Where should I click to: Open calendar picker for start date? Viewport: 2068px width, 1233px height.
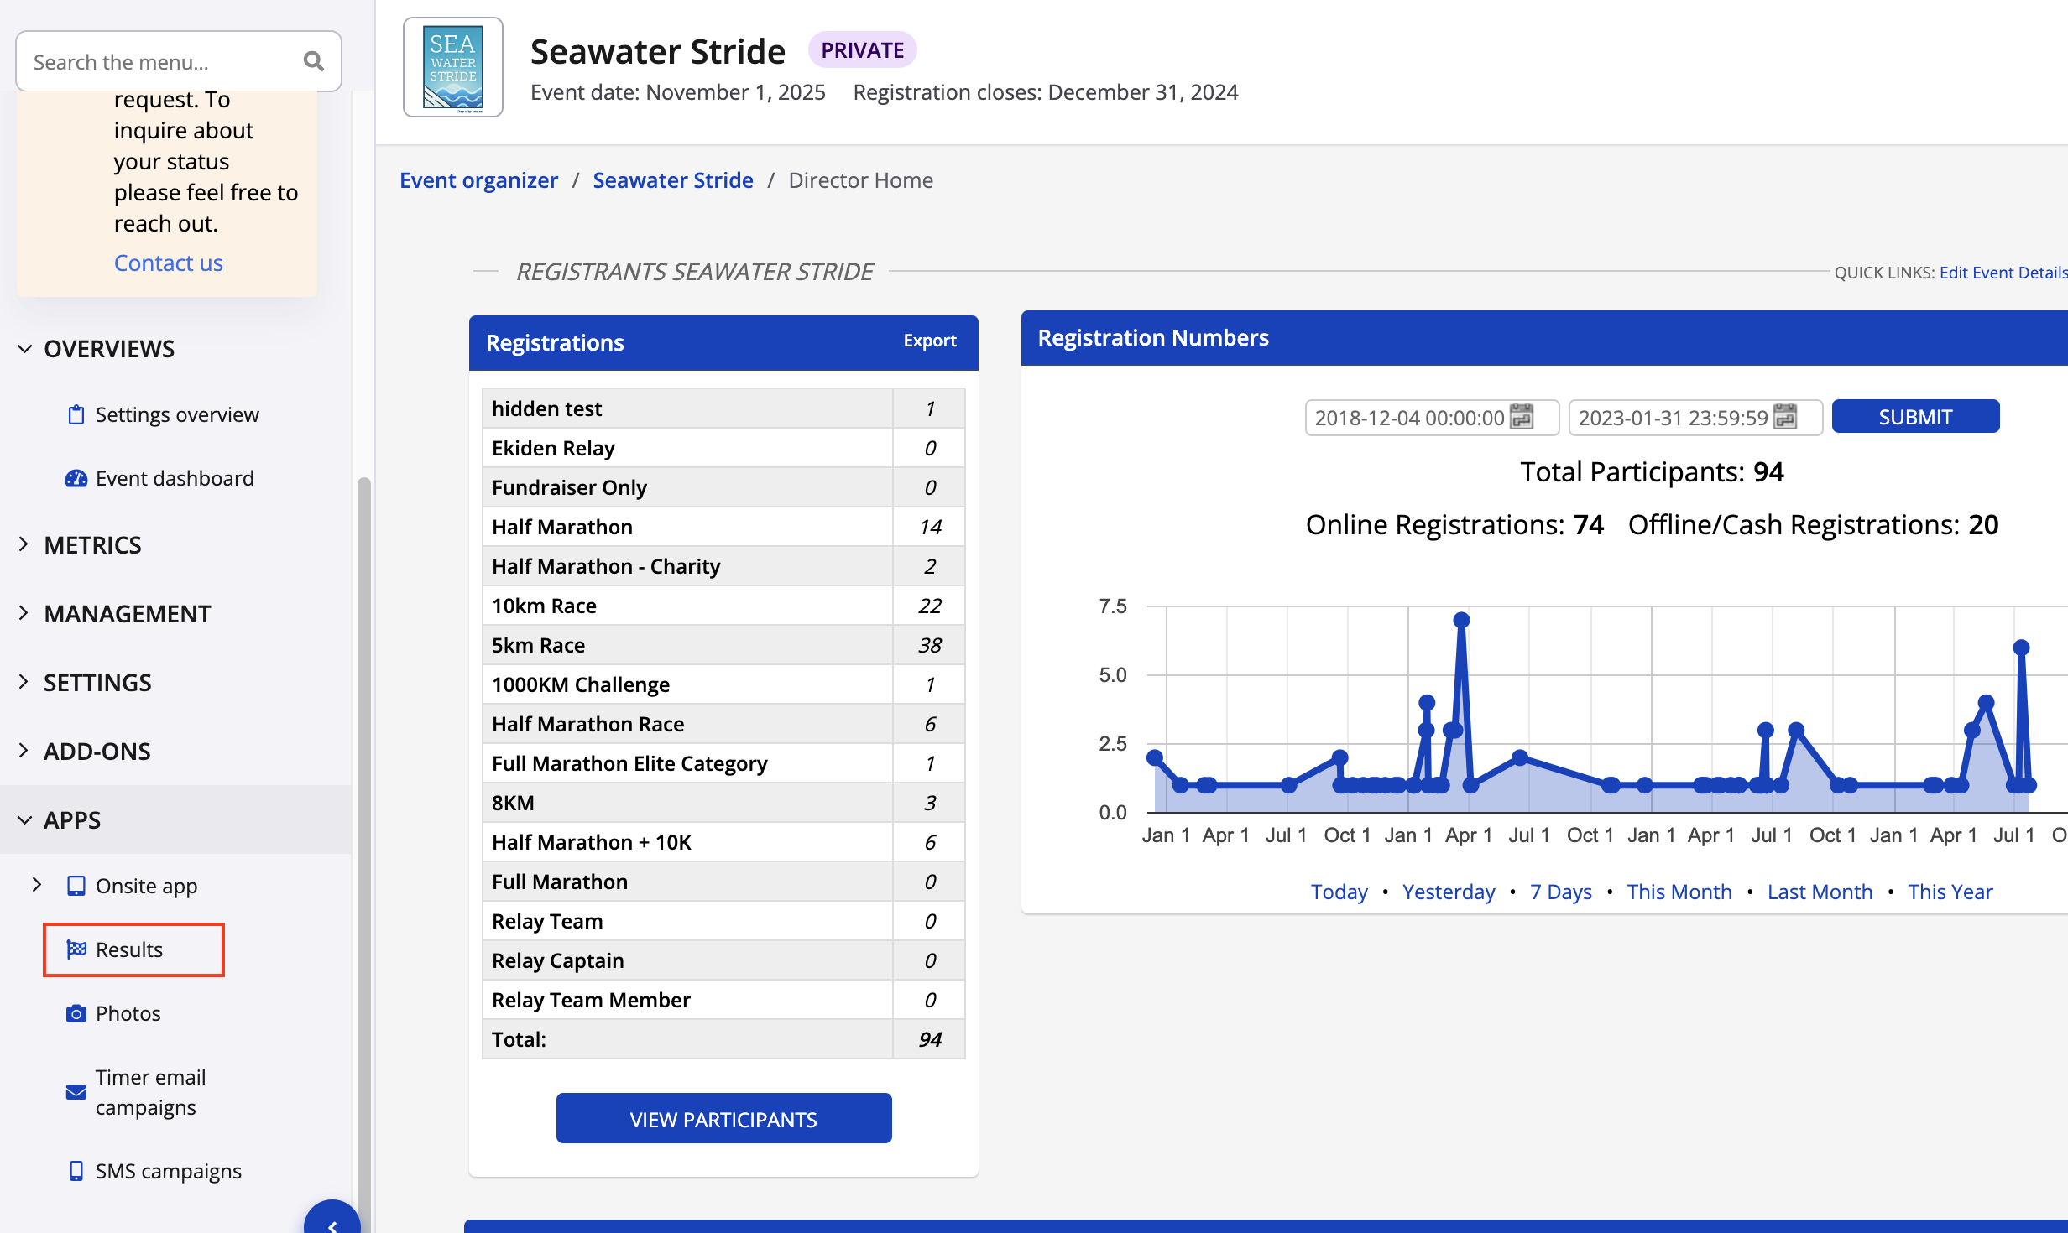click(1522, 417)
